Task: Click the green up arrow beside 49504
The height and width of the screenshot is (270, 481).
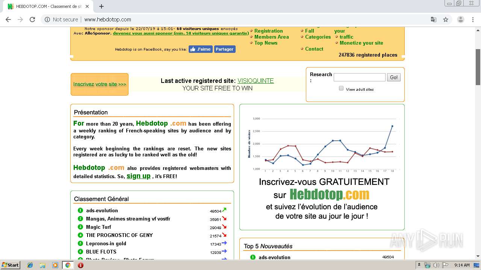Action: click(224, 210)
